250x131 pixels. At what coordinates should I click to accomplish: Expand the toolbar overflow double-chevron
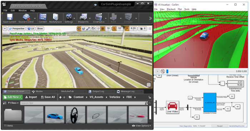[150, 18]
